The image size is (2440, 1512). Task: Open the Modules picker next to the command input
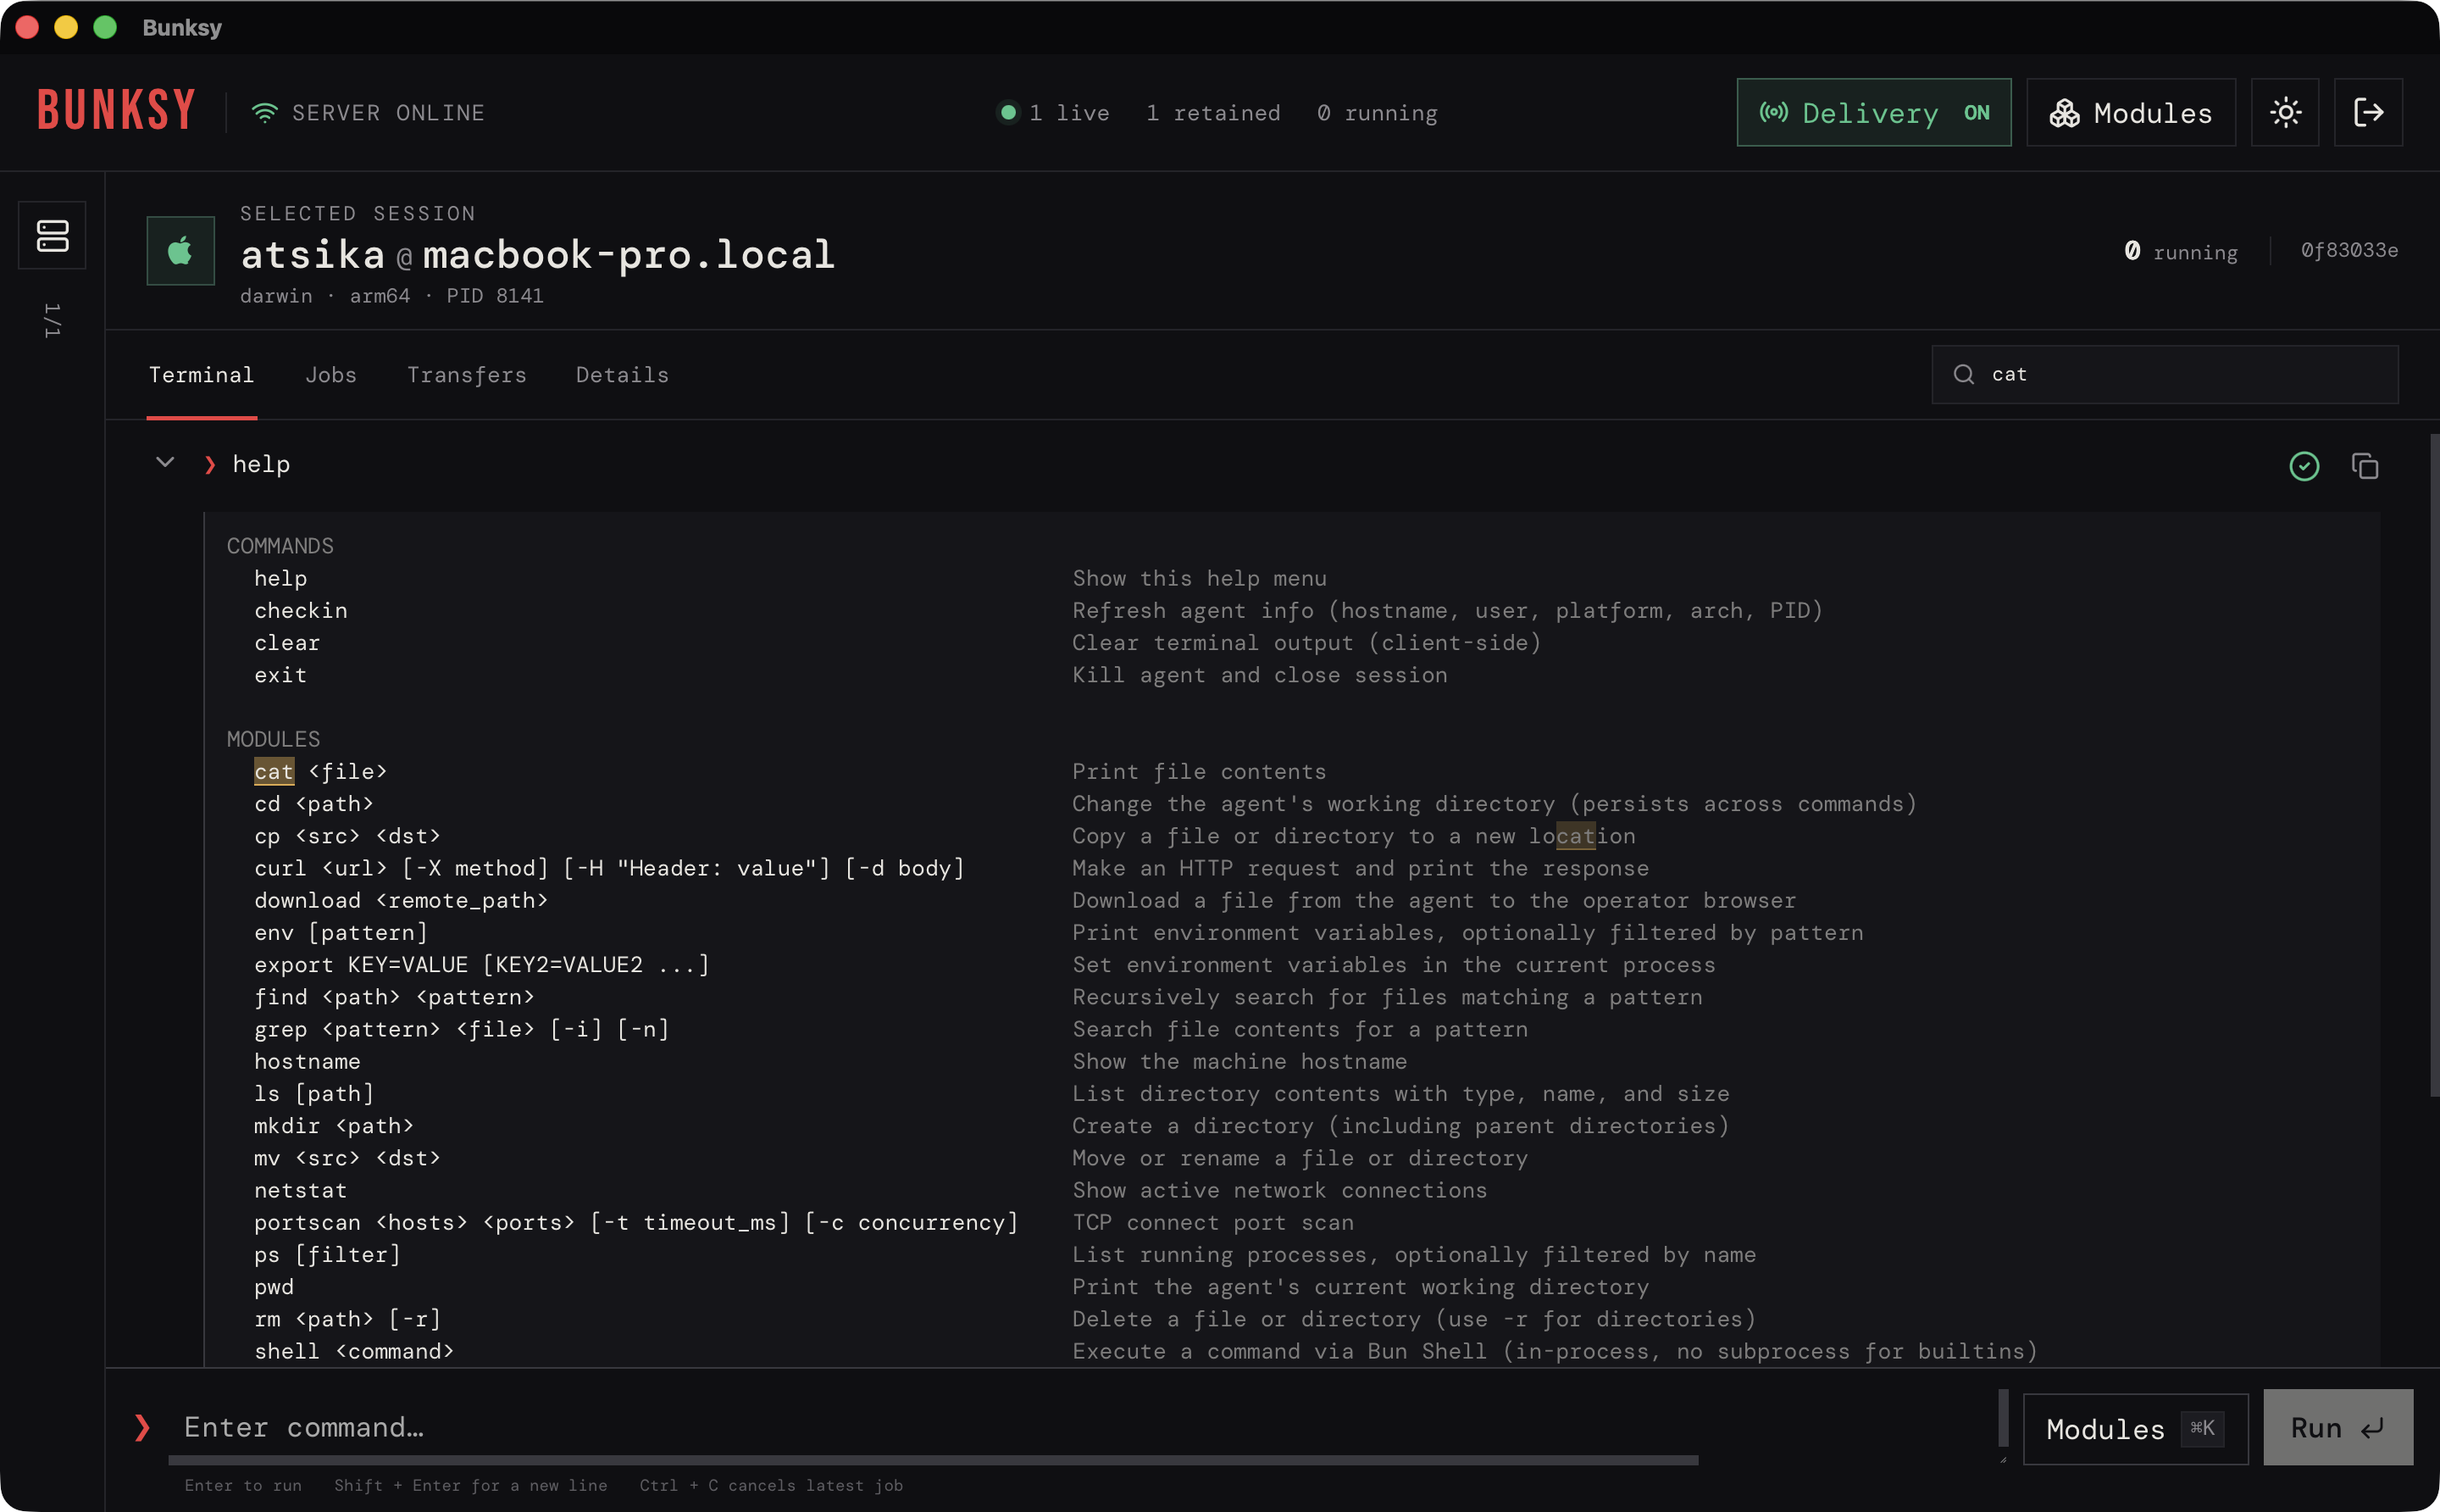click(x=2135, y=1428)
